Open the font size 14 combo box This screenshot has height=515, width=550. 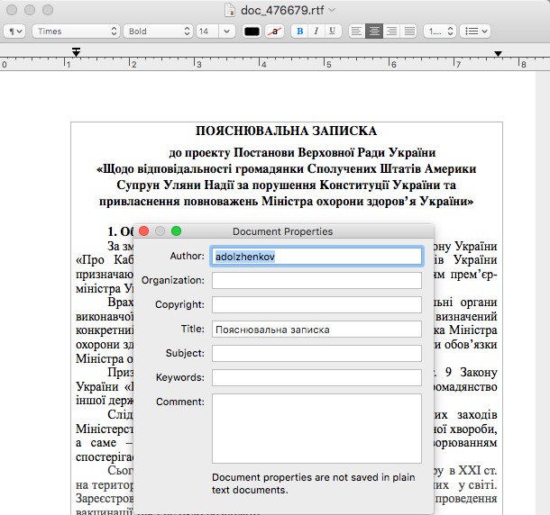216,31
